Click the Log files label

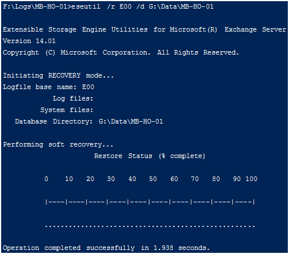coord(73,99)
